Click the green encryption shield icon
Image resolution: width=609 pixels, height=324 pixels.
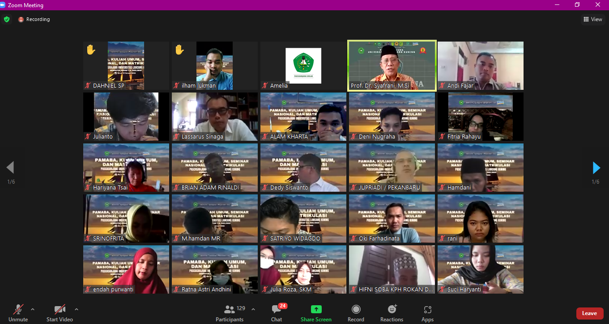coord(7,19)
